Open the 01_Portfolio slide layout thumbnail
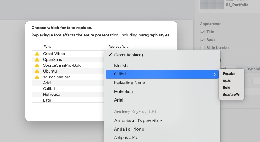Image resolution: width=260 pixels, height=142 pixels. pos(212,4)
